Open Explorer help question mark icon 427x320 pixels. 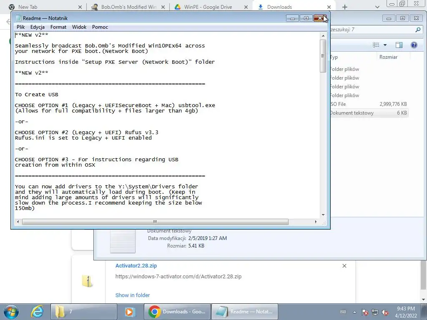pyautogui.click(x=414, y=45)
